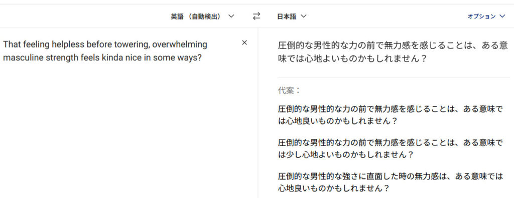Click the 英語 (自動検出) language label
Viewport: 514px width, 198px height.
pyautogui.click(x=195, y=16)
